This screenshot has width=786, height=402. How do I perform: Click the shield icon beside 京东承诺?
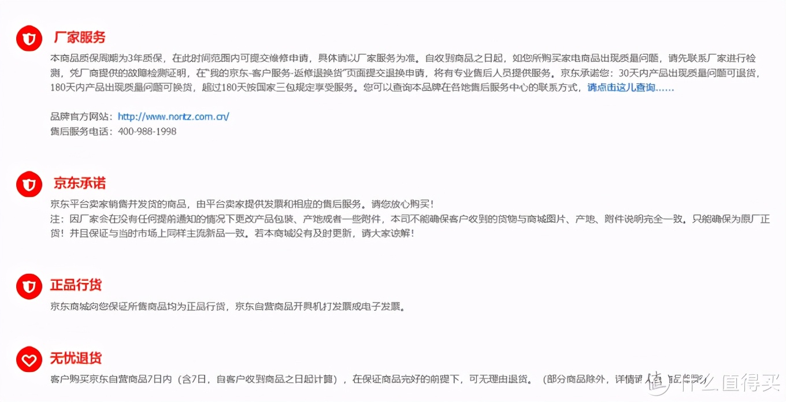[x=29, y=185]
